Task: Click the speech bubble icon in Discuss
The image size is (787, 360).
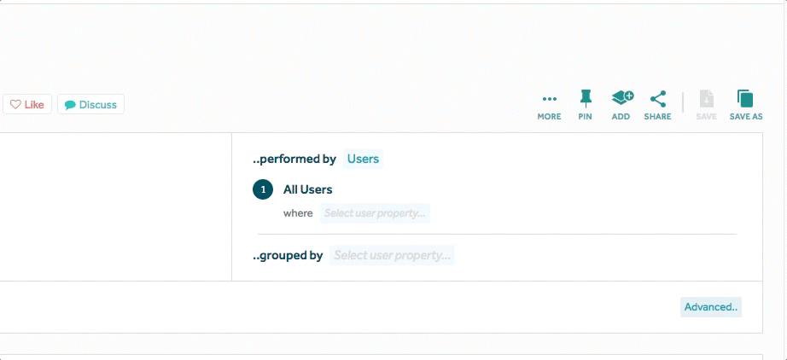Action: [x=70, y=105]
